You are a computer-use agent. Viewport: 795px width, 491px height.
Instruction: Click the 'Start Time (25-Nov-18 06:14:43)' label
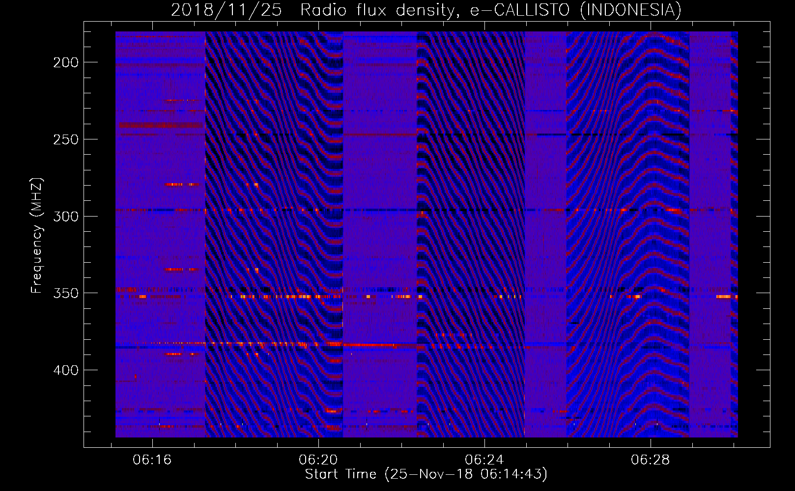click(x=426, y=474)
